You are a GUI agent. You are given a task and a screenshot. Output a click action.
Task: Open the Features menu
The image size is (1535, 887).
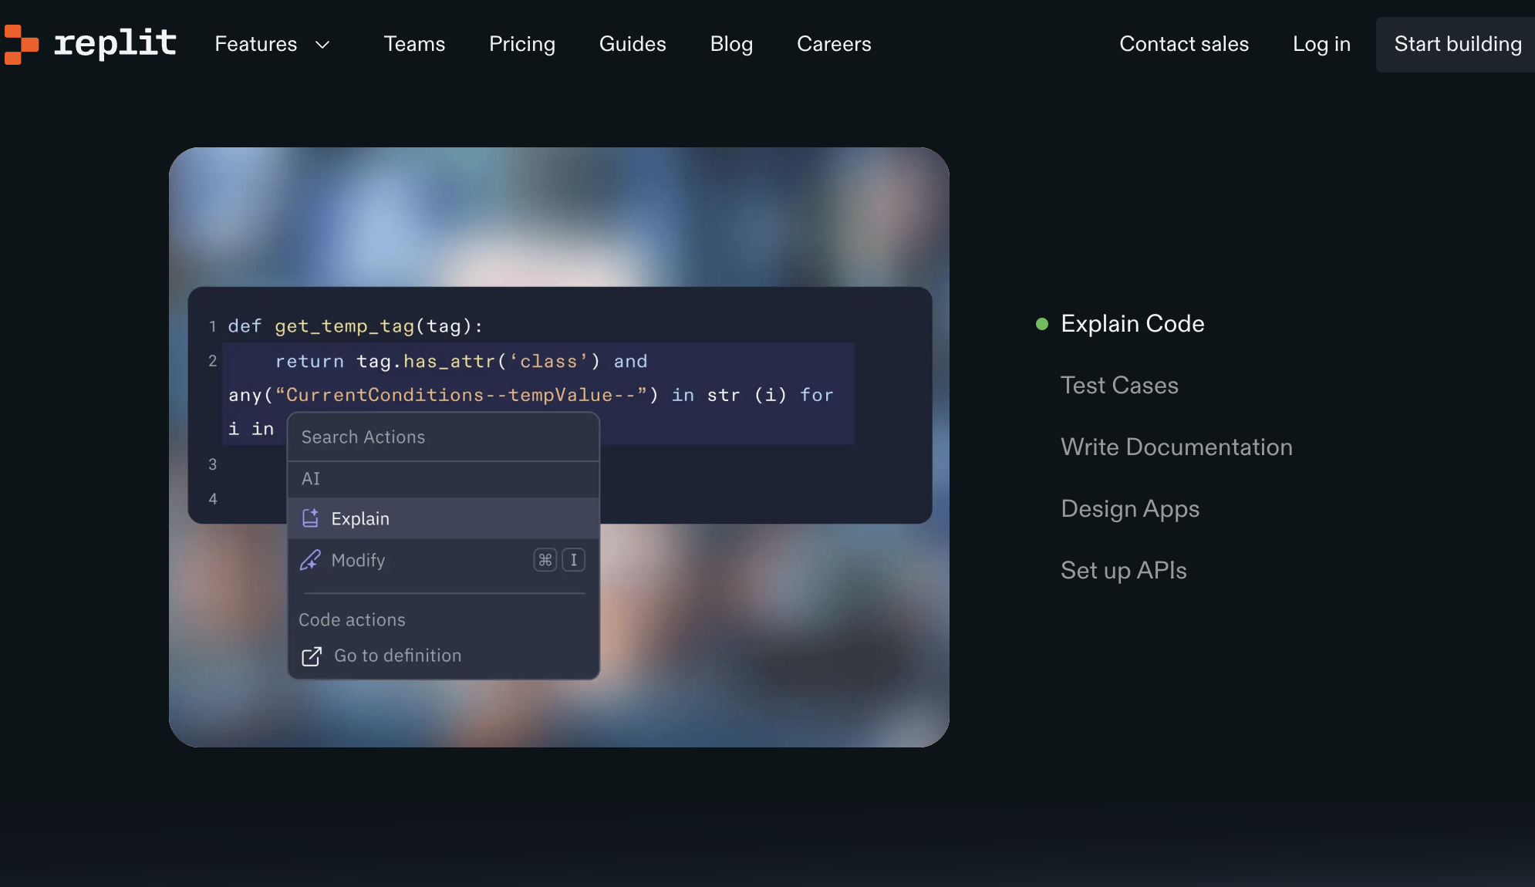point(256,44)
